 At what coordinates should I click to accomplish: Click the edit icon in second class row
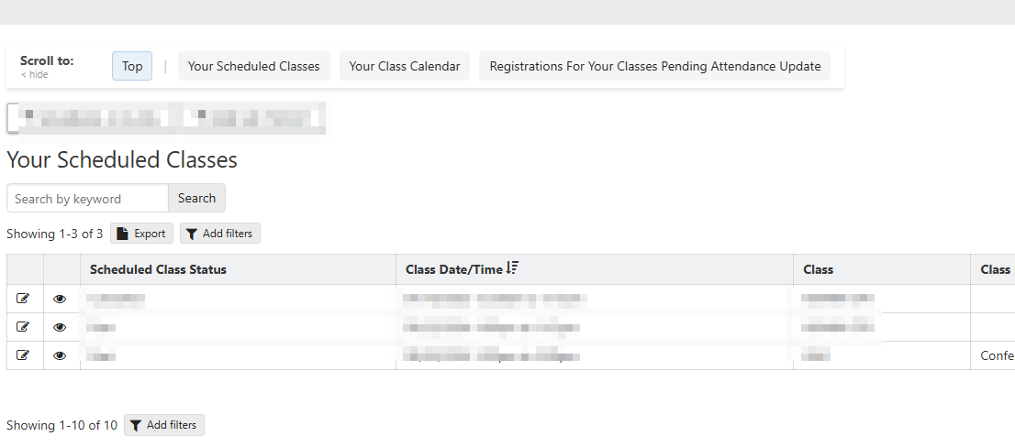[23, 327]
